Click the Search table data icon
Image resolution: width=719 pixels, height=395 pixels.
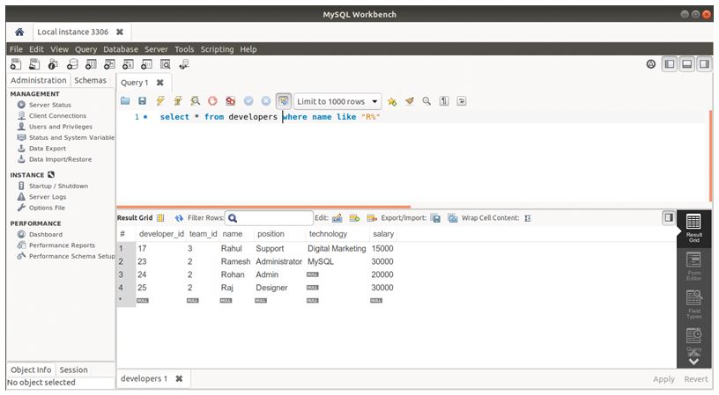166,64
